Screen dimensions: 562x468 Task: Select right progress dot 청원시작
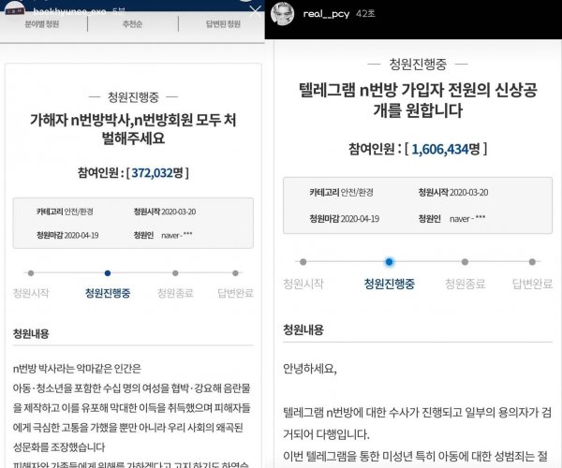pos(303,262)
